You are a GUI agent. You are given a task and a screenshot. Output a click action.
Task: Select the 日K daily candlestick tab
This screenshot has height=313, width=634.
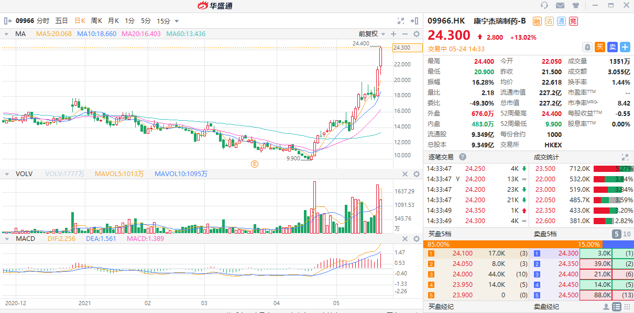(x=80, y=21)
